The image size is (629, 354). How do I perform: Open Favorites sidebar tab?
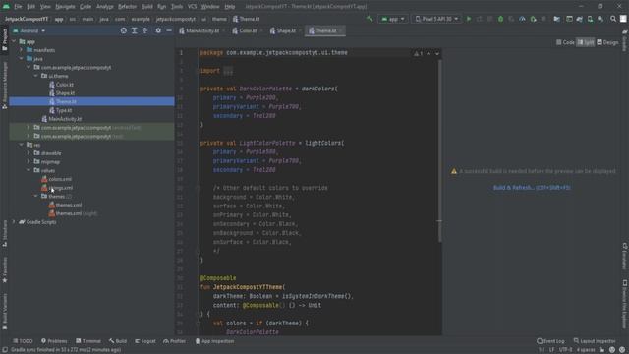pyautogui.click(x=4, y=269)
